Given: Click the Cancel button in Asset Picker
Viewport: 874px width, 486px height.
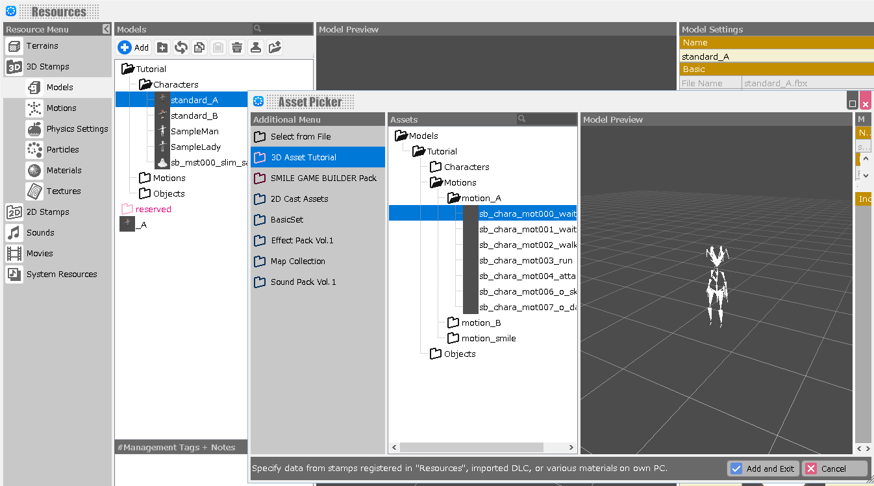Looking at the screenshot, I should click(834, 468).
